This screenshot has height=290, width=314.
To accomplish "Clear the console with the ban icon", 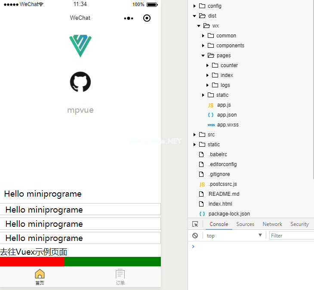I will (195, 235).
